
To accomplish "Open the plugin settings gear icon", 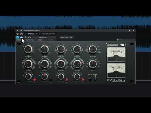I will (x=118, y=40).
